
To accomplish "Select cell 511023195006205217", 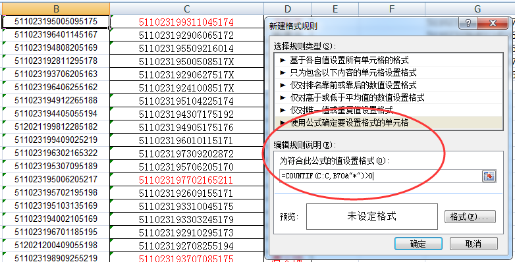I will pos(56,179).
